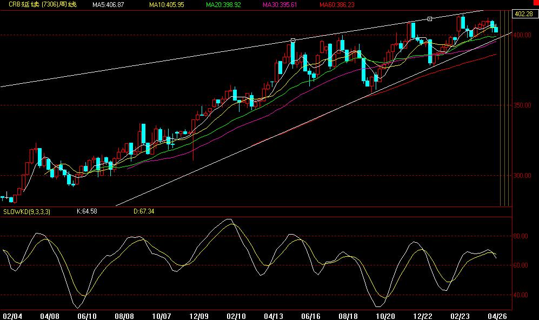Click the 08/08 date label
This screenshot has width=539, height=320.
124,316
